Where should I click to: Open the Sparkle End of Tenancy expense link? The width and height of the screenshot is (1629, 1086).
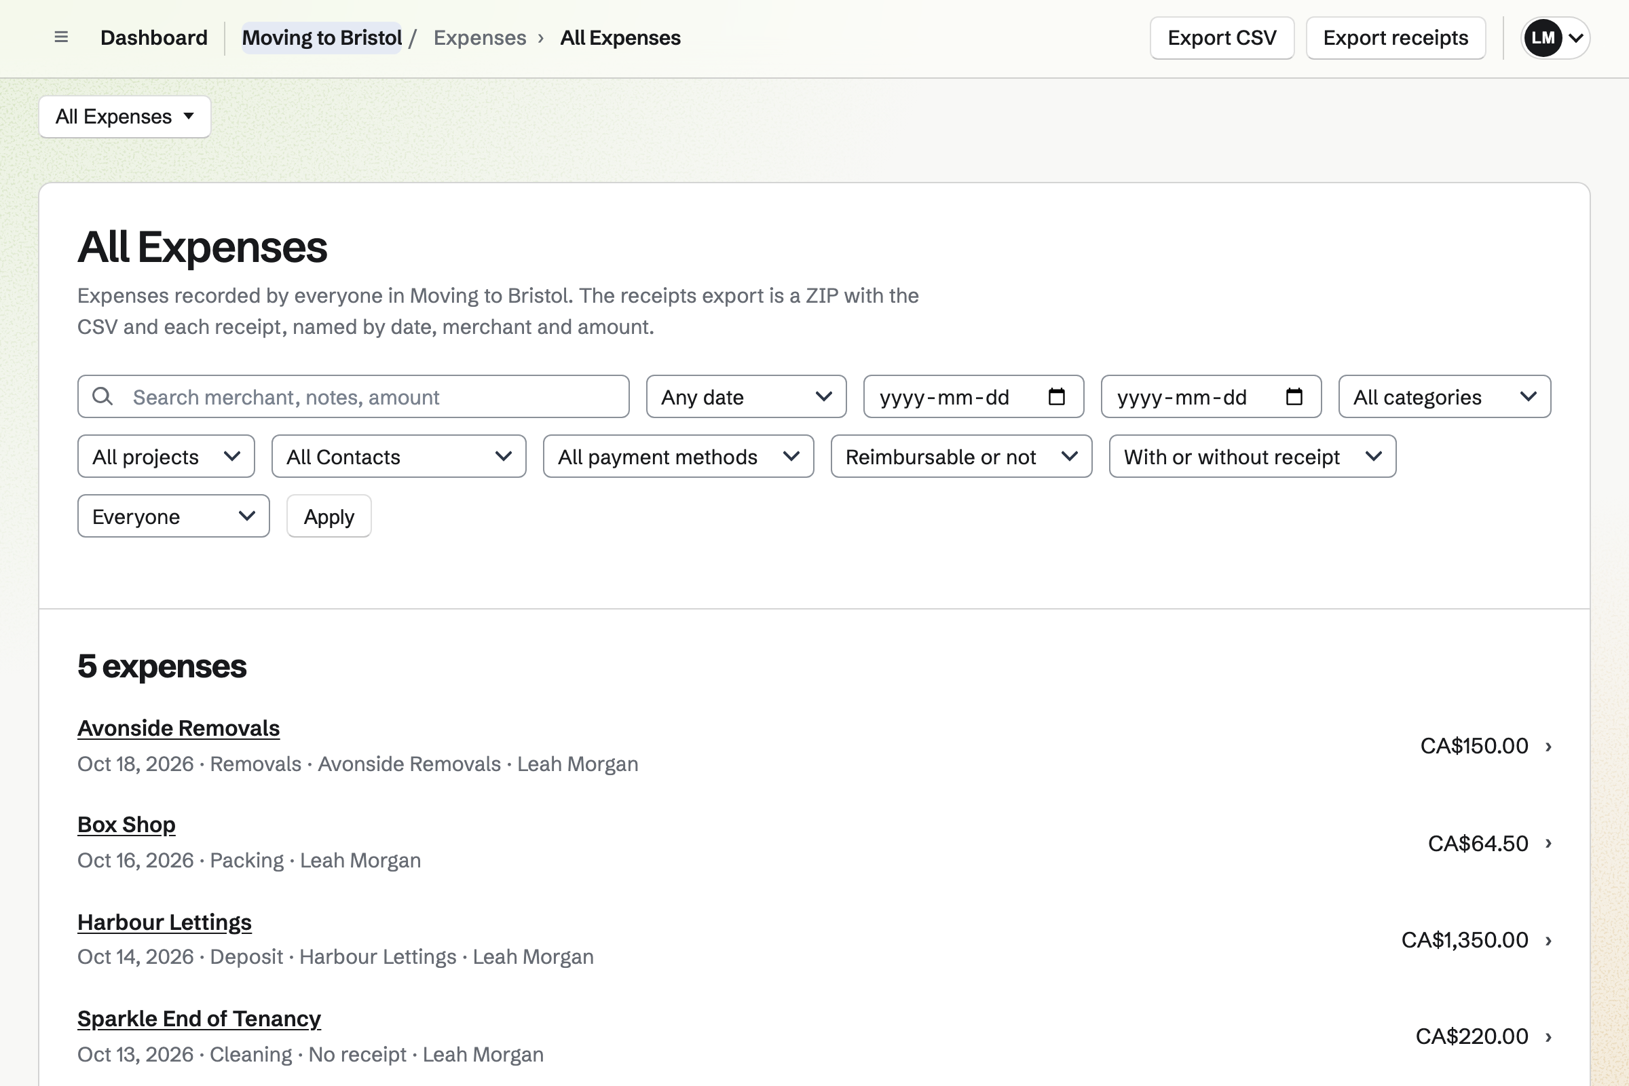tap(199, 1018)
